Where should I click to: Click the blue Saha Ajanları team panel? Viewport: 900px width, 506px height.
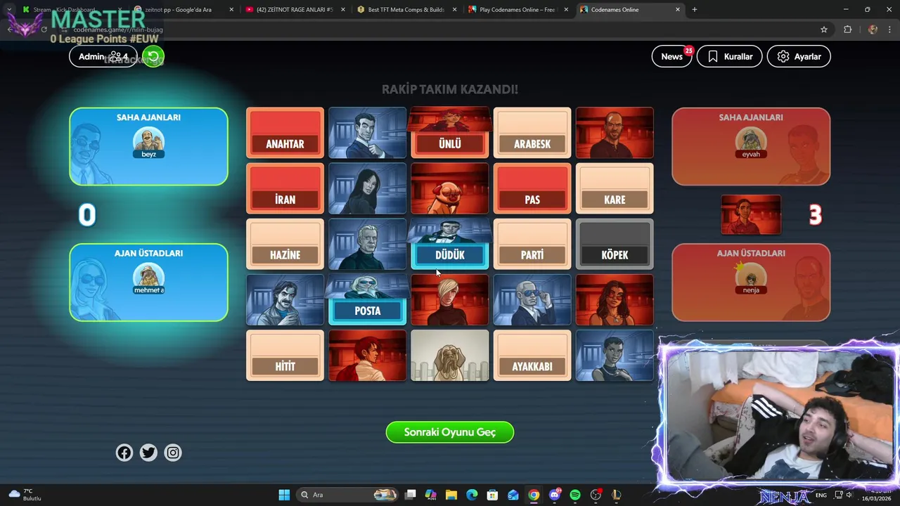click(x=148, y=146)
